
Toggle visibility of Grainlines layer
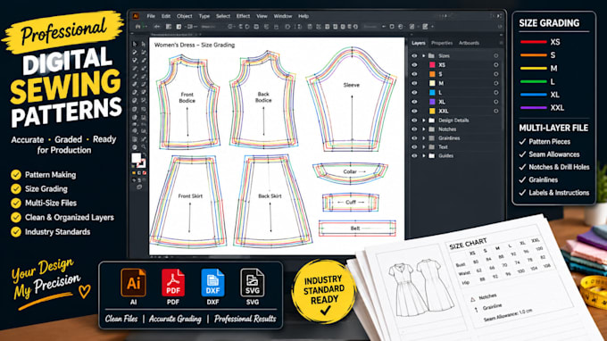414,138
